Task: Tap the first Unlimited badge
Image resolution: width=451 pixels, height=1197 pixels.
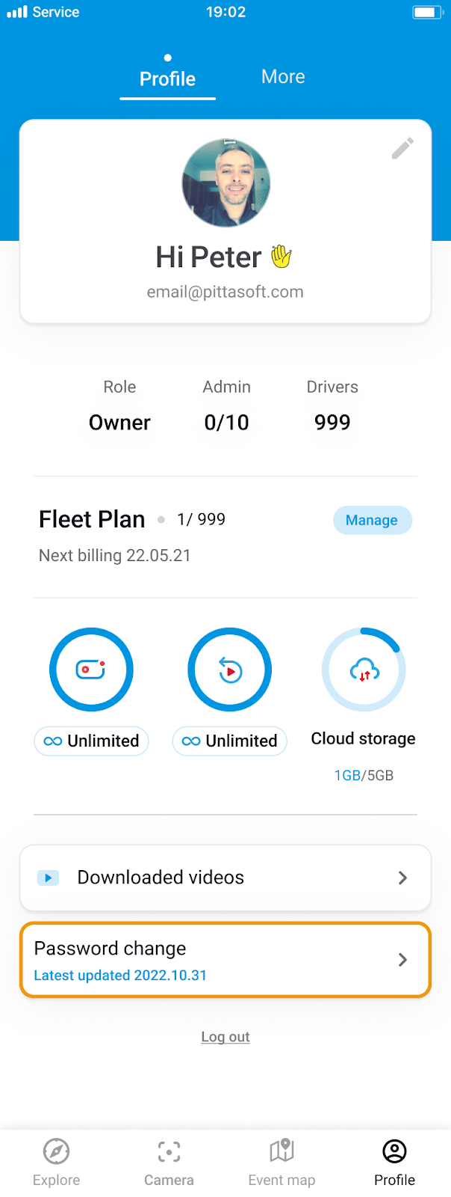Action: point(91,741)
